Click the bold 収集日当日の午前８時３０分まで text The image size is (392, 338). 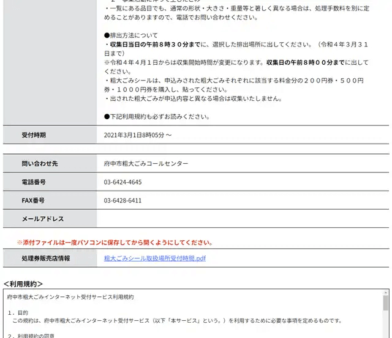pos(155,45)
